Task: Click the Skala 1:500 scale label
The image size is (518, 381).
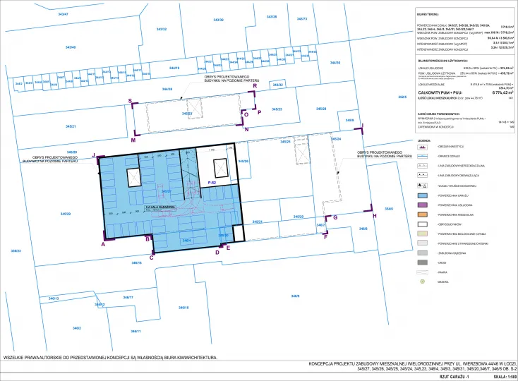Action: pos(506,376)
